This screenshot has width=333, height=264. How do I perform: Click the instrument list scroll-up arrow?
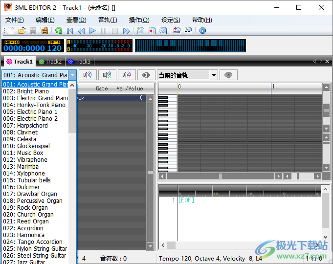tap(72, 85)
